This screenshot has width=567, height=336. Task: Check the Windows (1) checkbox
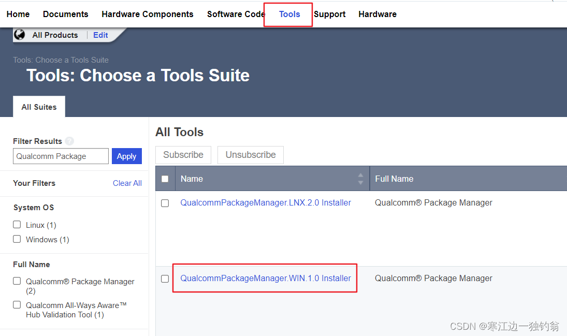[17, 239]
